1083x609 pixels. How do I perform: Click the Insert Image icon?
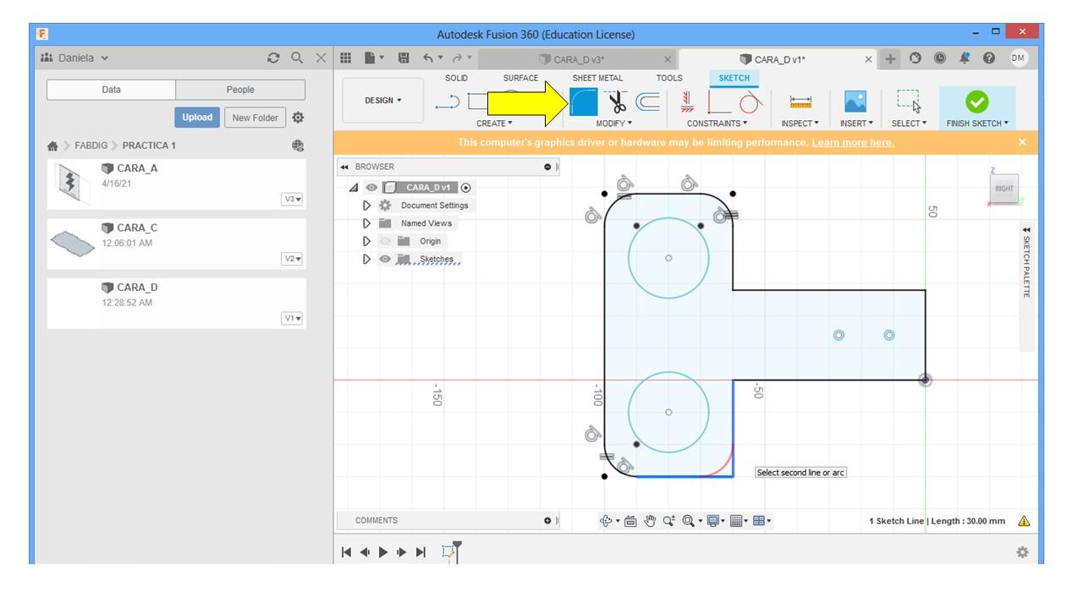click(855, 101)
